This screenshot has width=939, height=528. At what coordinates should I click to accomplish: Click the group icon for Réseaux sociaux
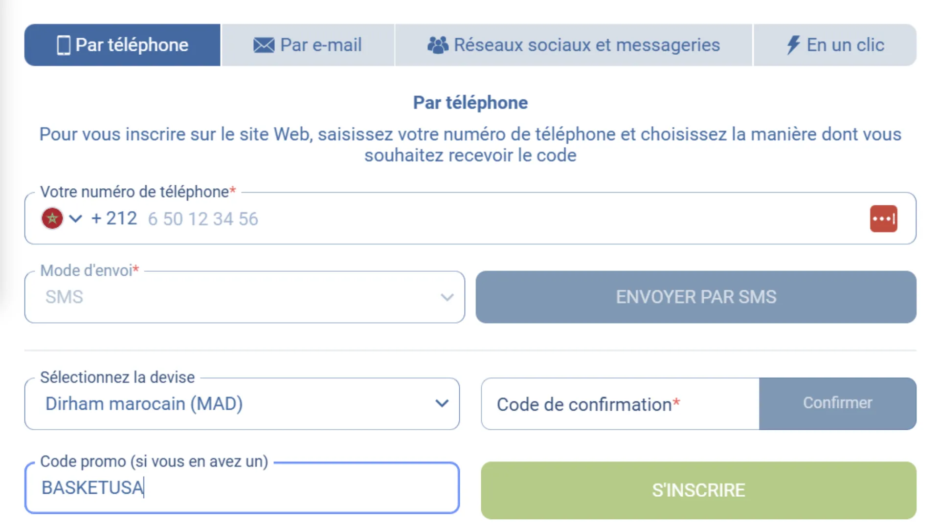click(x=438, y=44)
